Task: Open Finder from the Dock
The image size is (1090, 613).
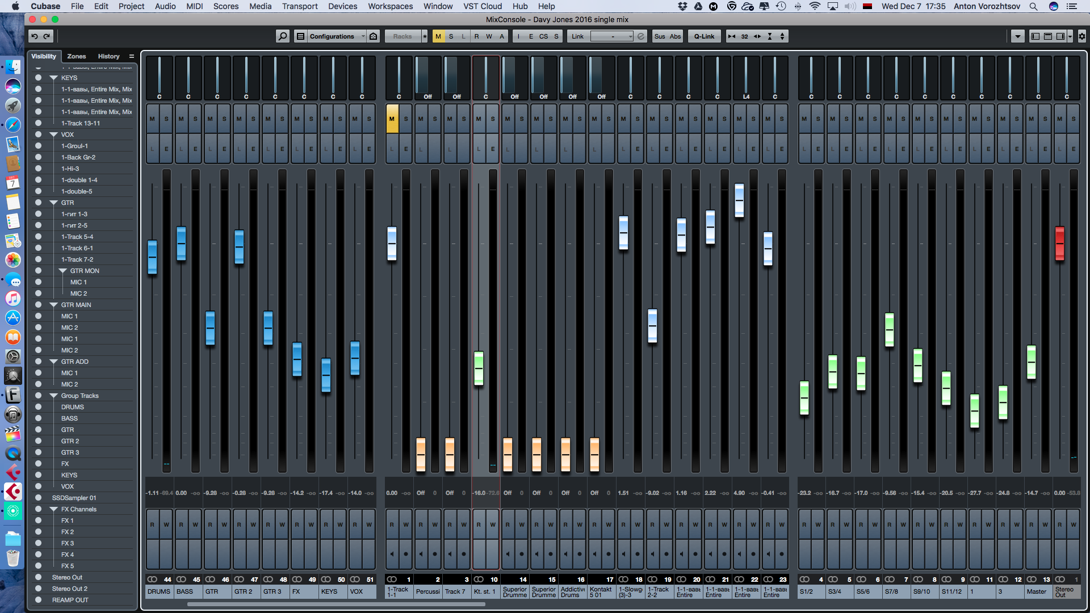Action: 13,67
